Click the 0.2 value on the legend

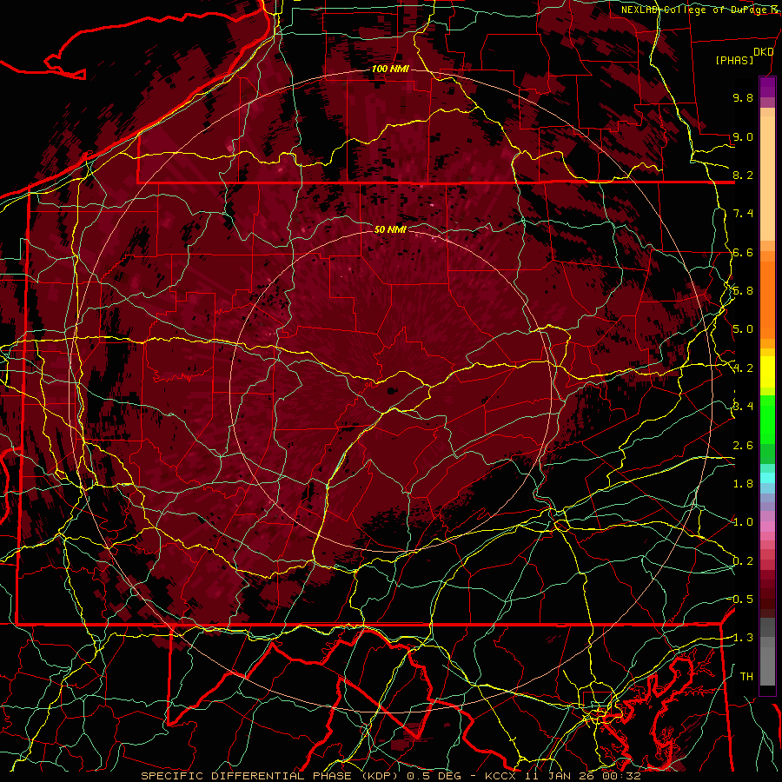pos(743,561)
